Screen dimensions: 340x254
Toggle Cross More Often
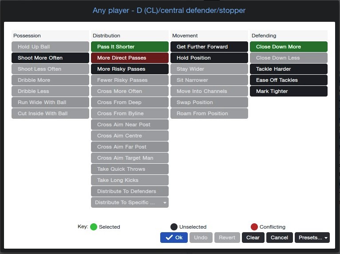coord(130,91)
